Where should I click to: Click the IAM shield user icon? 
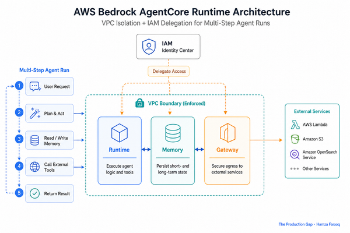click(x=149, y=47)
